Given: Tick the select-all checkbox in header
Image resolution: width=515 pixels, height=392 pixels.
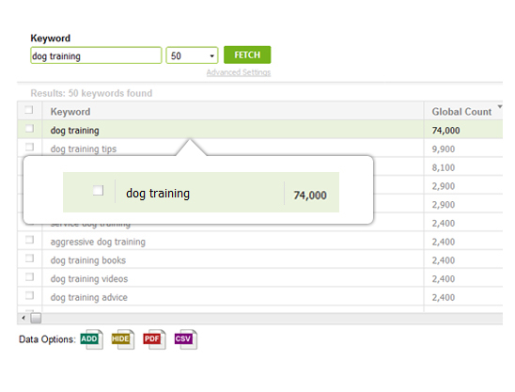Looking at the screenshot, I should pyautogui.click(x=29, y=110).
